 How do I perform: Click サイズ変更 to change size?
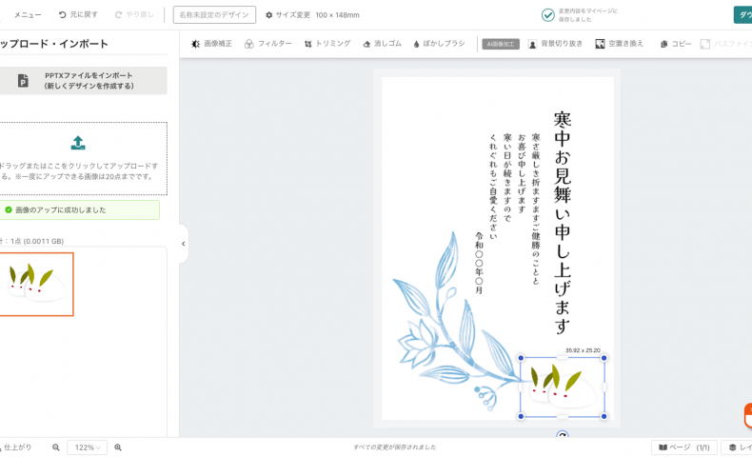[287, 15]
